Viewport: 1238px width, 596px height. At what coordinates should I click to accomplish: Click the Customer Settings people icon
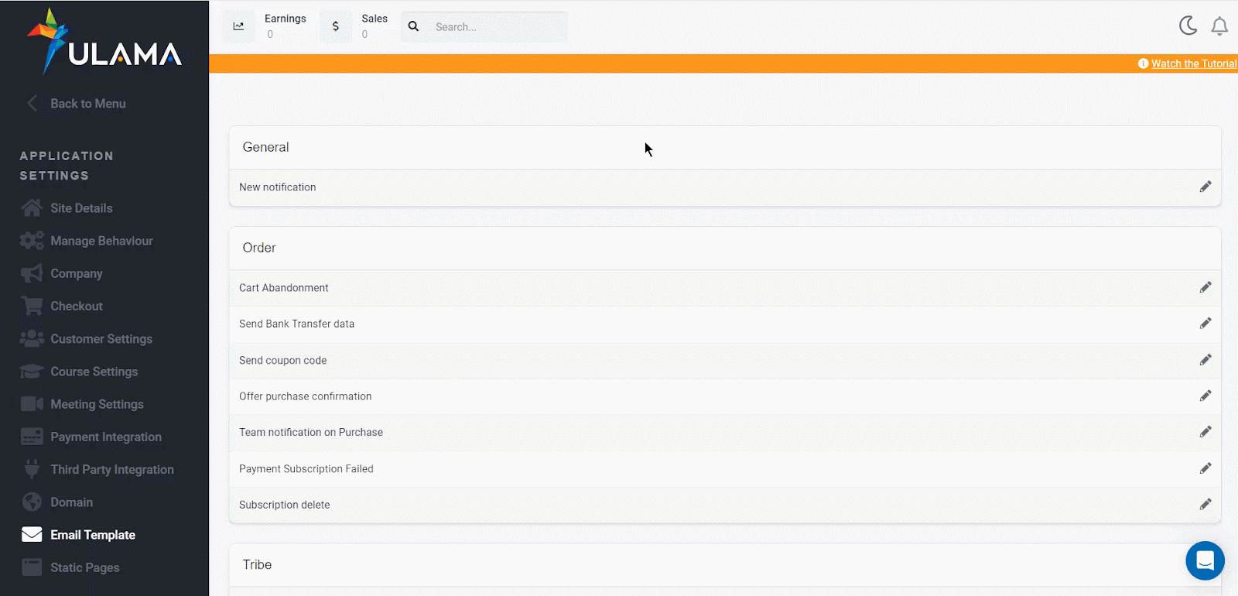[32, 338]
